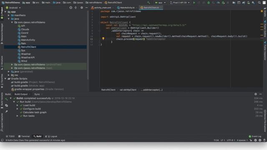
Task: Open the Logcat tool window tab
Action: (51, 136)
